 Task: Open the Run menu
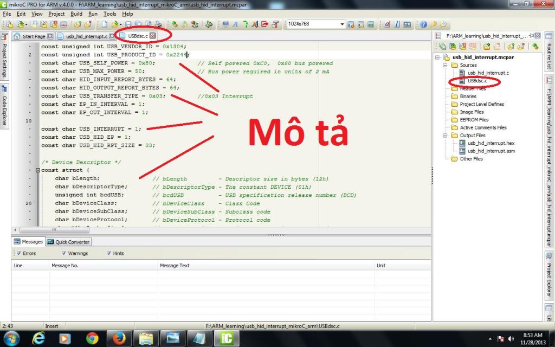tap(93, 14)
